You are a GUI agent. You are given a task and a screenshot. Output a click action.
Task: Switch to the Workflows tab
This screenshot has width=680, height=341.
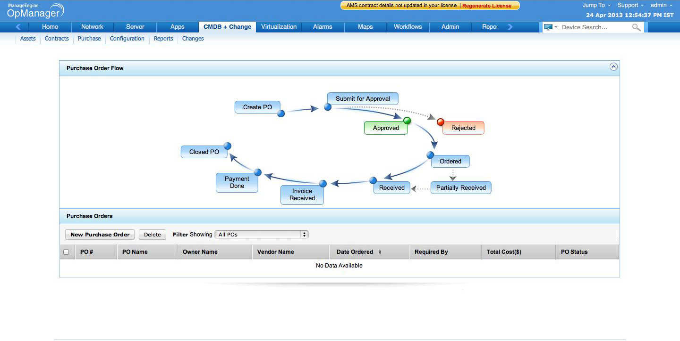point(408,27)
